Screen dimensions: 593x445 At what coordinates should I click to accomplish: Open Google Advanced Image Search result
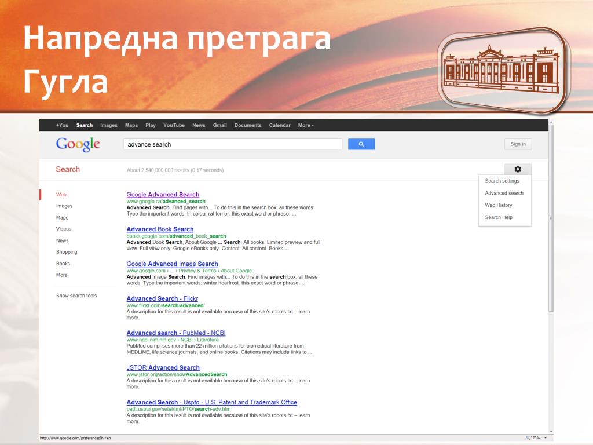click(172, 264)
